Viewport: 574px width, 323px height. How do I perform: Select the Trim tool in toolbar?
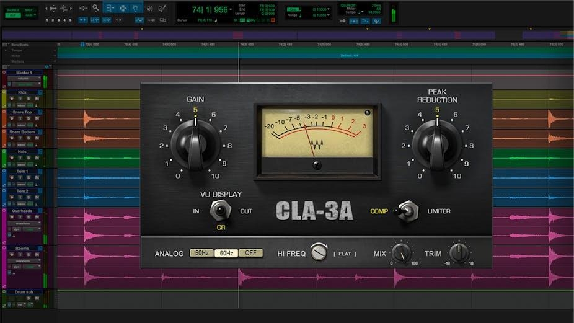tap(109, 8)
